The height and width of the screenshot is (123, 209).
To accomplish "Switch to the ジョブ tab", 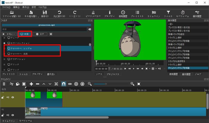I will [198, 74].
